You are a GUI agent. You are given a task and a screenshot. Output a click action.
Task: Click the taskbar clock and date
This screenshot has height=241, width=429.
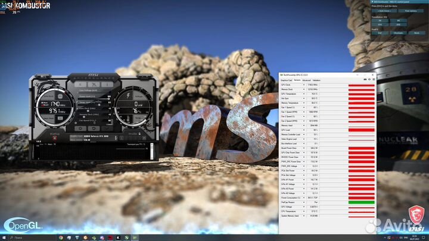415,237
